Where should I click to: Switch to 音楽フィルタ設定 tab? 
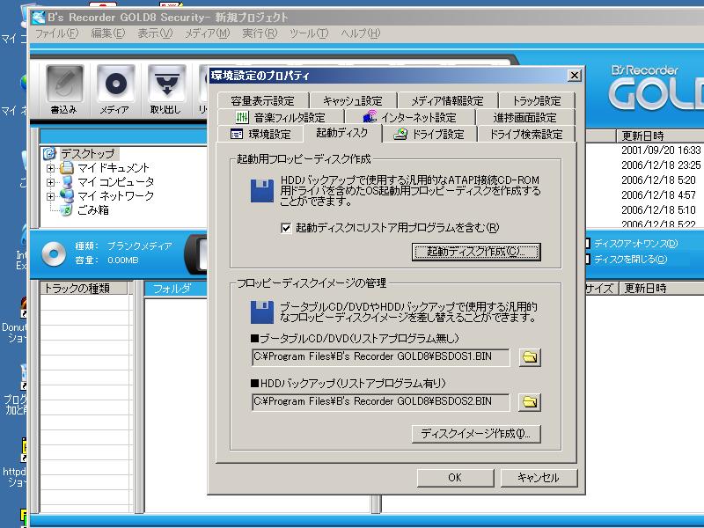(281, 118)
